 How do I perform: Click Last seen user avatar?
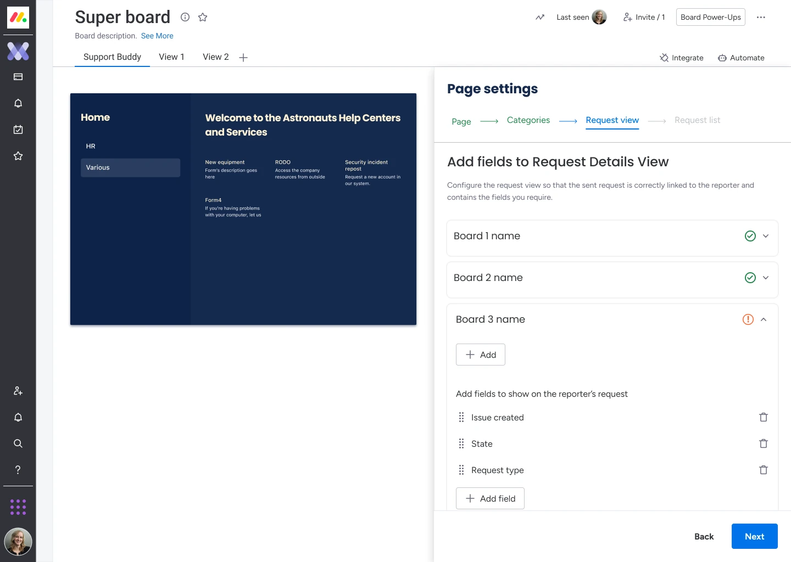(599, 17)
